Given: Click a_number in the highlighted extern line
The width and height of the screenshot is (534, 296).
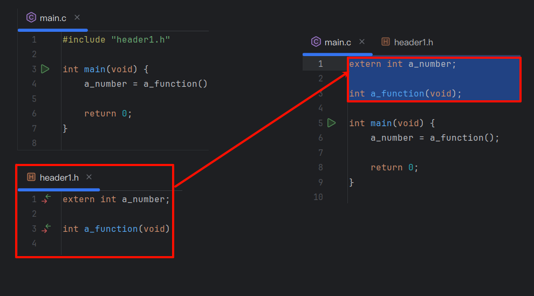Looking at the screenshot, I should 429,64.
